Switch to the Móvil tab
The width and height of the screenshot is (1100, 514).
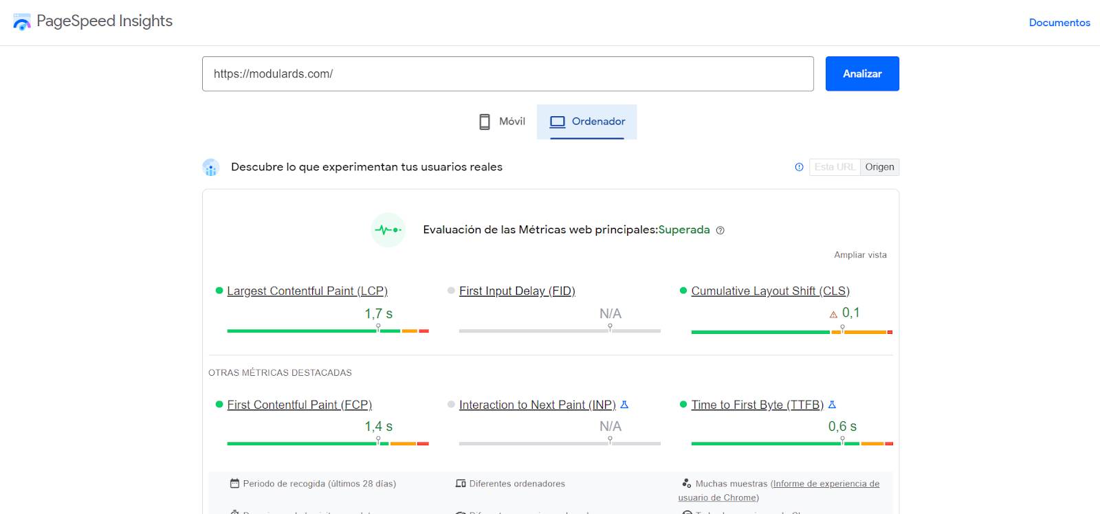[x=502, y=122]
